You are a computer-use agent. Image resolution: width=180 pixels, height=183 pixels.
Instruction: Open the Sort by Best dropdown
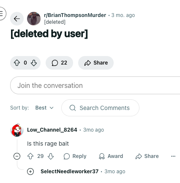pyautogui.click(x=44, y=108)
